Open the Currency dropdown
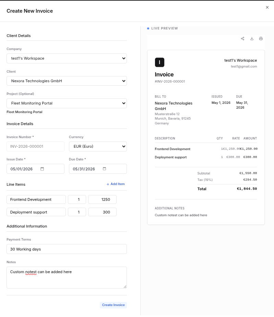 pos(98,146)
